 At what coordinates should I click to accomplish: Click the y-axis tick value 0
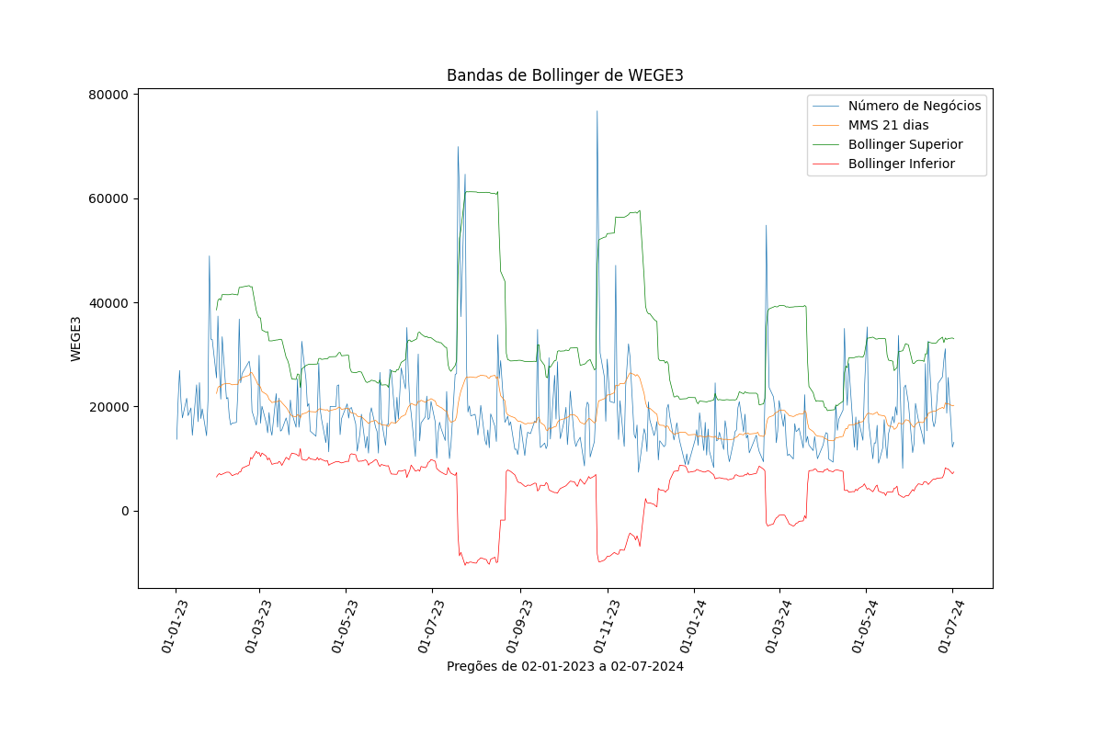[x=125, y=511]
